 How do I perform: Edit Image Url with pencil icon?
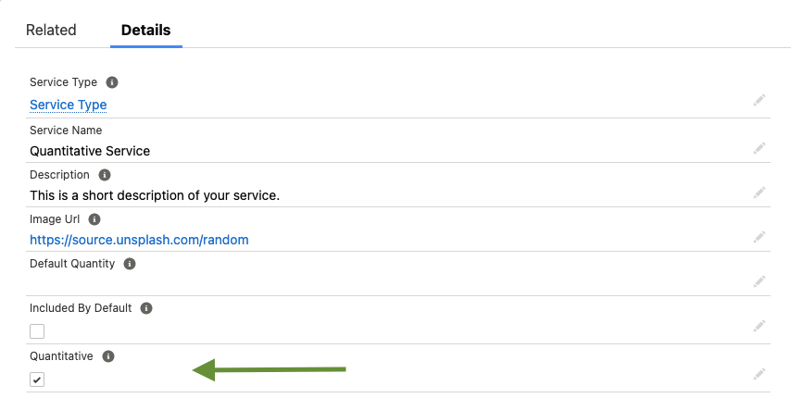click(760, 236)
